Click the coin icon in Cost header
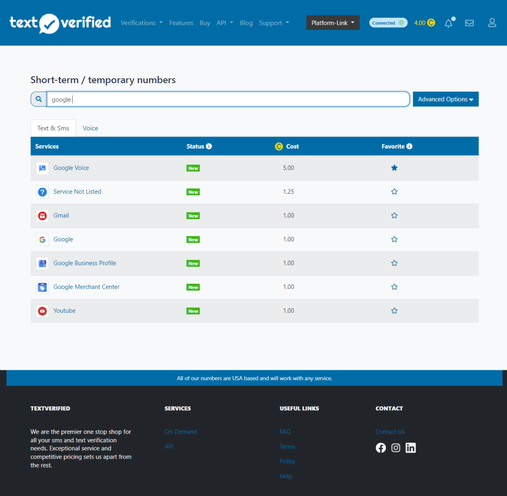This screenshot has height=496, width=507. click(x=279, y=147)
